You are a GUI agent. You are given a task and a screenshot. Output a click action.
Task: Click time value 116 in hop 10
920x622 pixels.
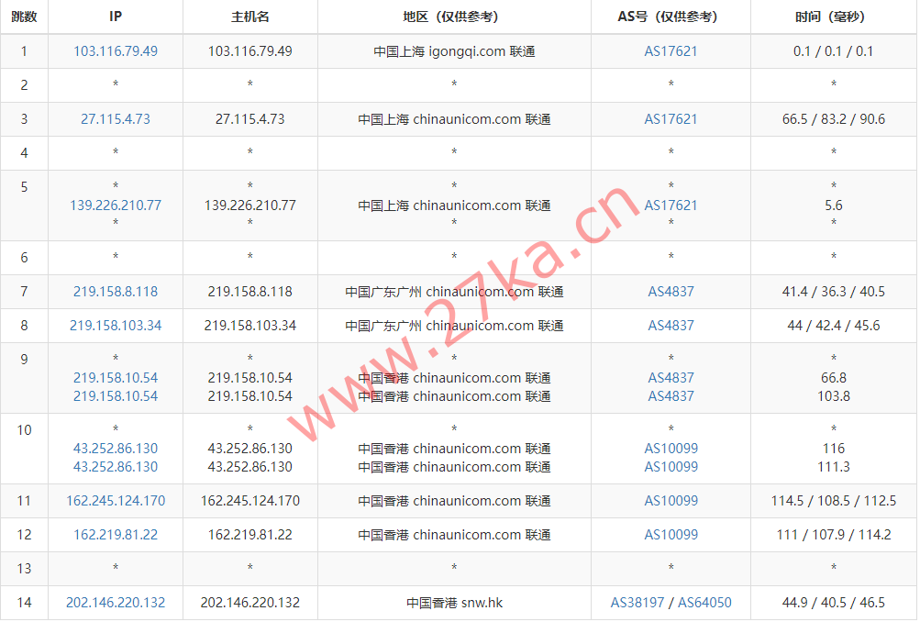[x=833, y=449]
